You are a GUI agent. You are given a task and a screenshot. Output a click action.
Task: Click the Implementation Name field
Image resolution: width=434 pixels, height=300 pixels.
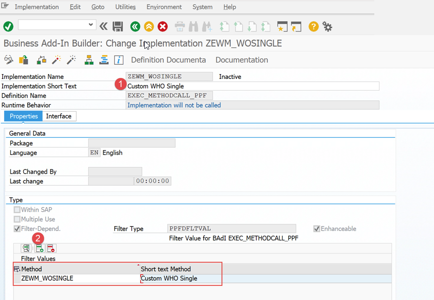[x=169, y=77]
